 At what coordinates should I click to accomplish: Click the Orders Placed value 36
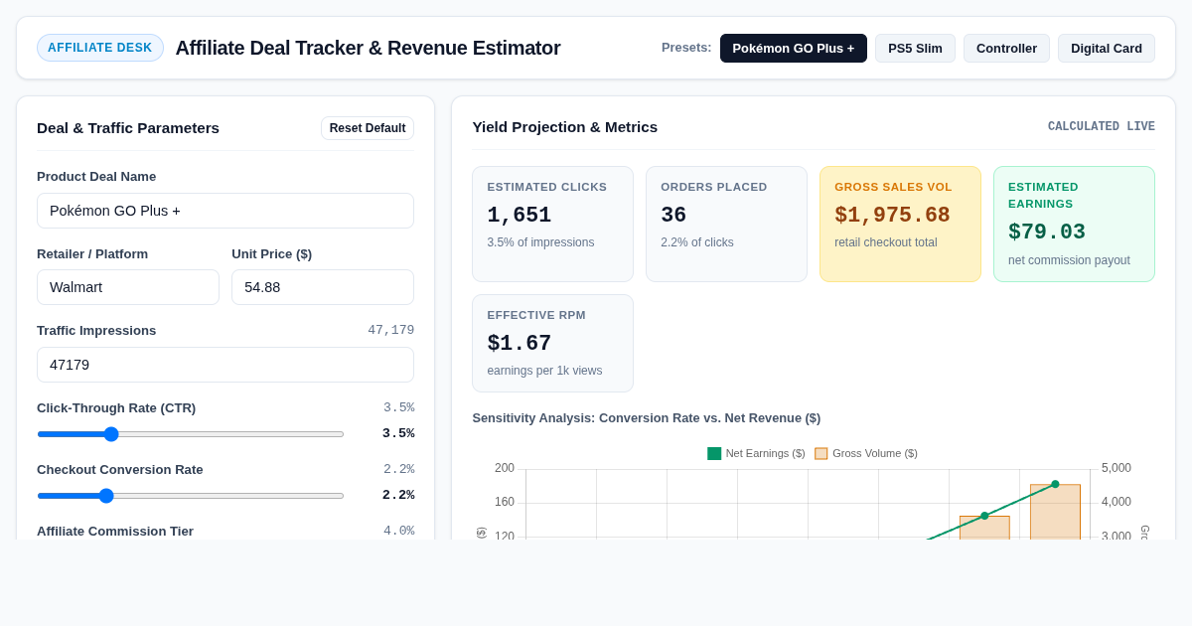click(x=673, y=216)
